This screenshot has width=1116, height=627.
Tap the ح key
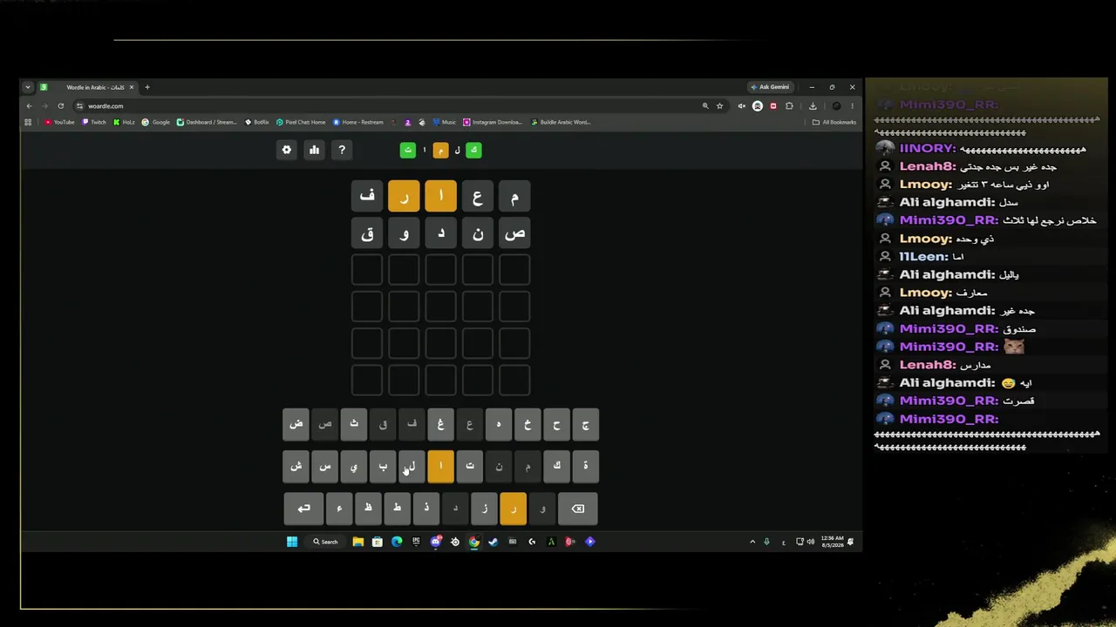click(x=556, y=424)
